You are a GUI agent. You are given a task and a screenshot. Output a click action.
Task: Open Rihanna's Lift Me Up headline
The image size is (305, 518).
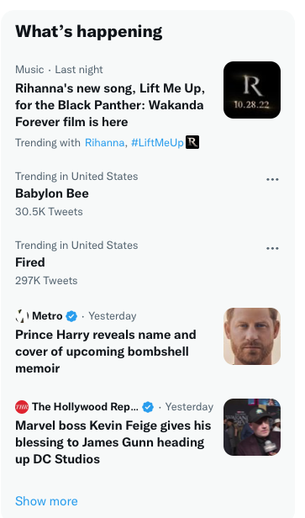(110, 105)
